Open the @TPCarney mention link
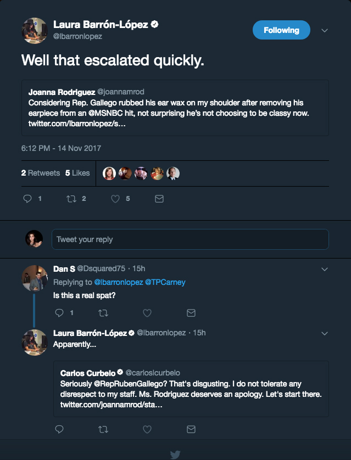 tap(165, 282)
